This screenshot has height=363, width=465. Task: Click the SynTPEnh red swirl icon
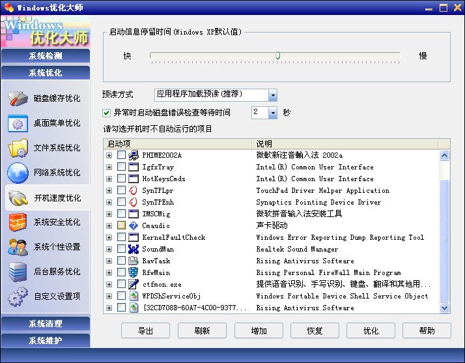[134, 202]
